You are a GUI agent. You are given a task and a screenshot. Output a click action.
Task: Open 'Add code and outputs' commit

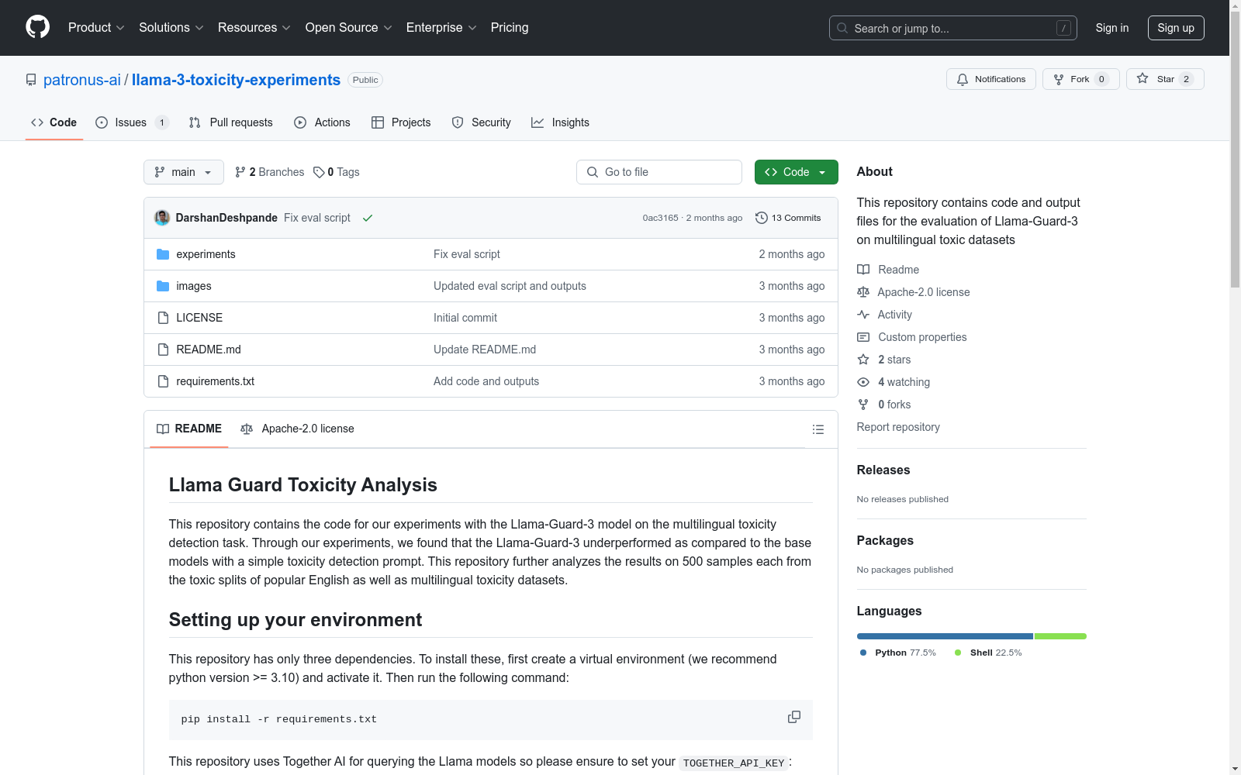[x=486, y=381]
